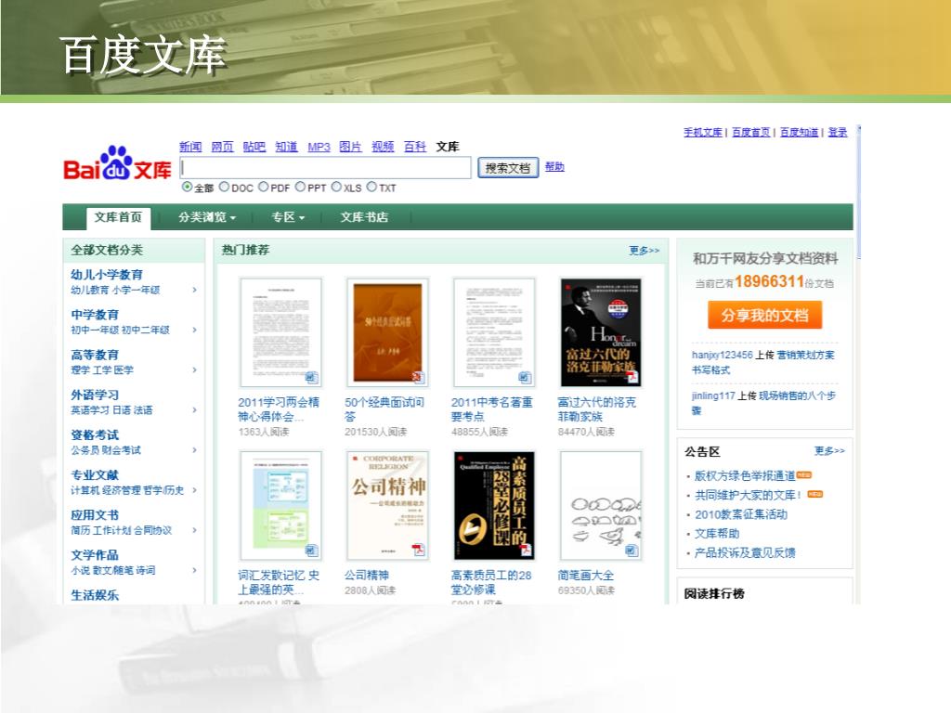The height and width of the screenshot is (713, 951).
Task: Open the 富过六代的洛克菲勒家族 title link
Action: click(x=597, y=409)
